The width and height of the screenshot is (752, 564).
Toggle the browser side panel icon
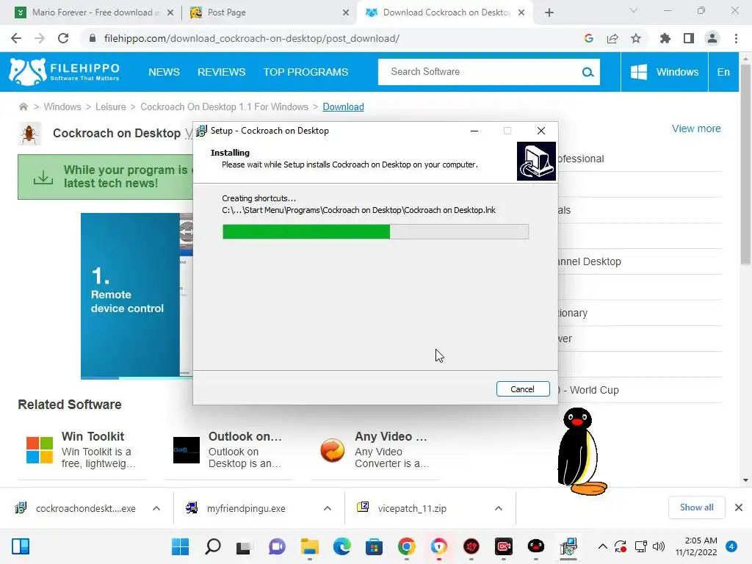(689, 38)
